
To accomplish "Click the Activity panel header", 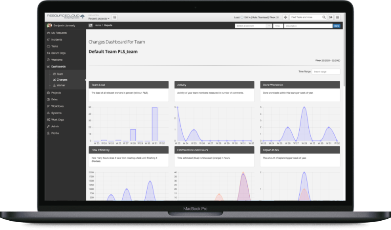I will (x=215, y=85).
